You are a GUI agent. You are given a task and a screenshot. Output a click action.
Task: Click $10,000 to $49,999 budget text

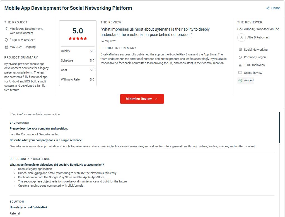(x=22, y=40)
